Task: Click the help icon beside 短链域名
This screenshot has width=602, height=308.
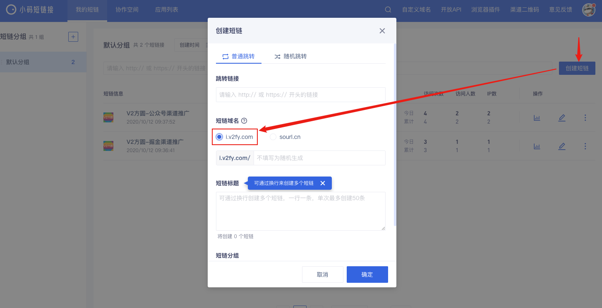Action: pos(244,121)
